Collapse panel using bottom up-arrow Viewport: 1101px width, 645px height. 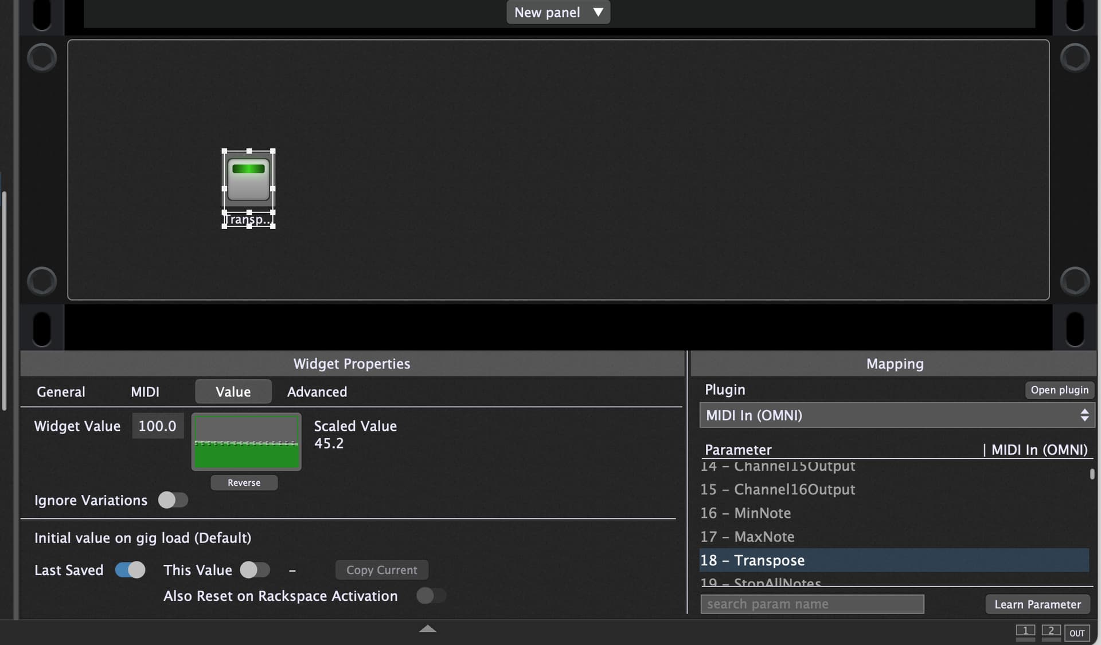[427, 629]
